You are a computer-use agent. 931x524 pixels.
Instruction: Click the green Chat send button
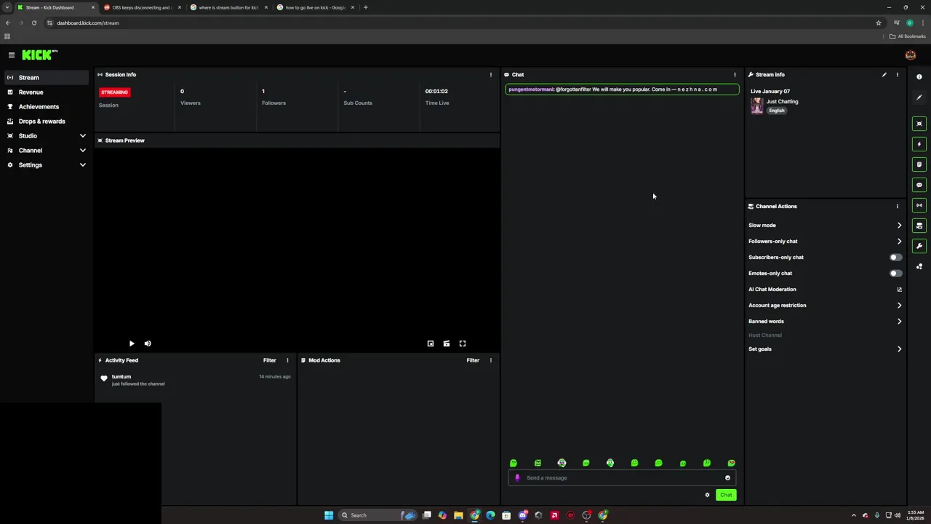pyautogui.click(x=726, y=495)
